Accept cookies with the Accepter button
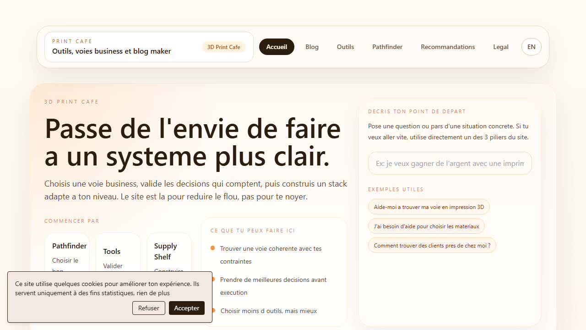 [x=186, y=308]
